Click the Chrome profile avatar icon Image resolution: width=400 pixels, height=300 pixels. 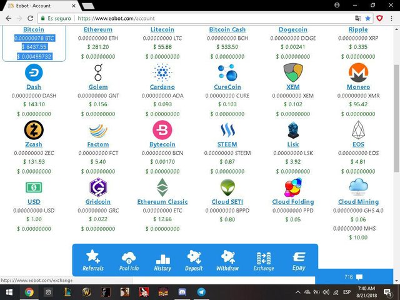point(337,5)
